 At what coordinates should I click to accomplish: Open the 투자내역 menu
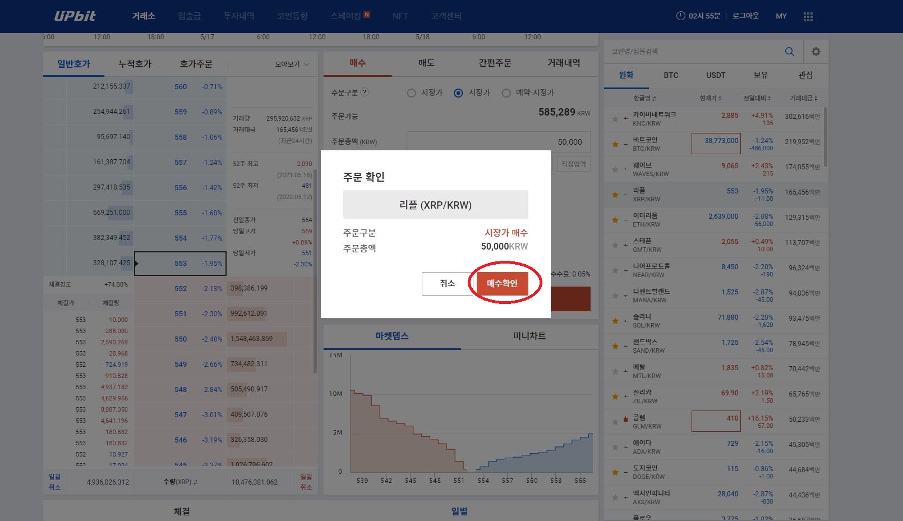click(239, 16)
